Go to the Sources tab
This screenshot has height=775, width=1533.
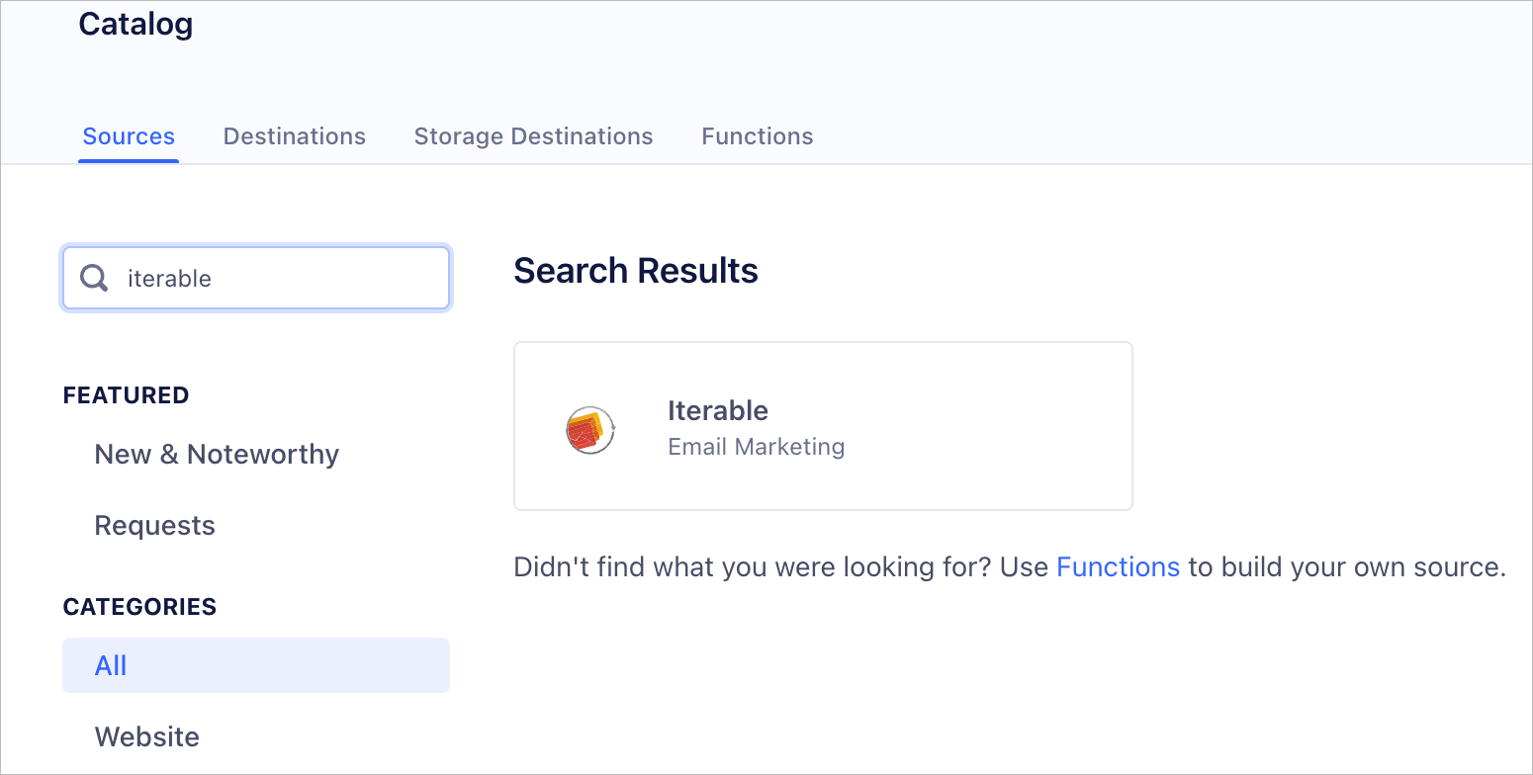pyautogui.click(x=129, y=136)
